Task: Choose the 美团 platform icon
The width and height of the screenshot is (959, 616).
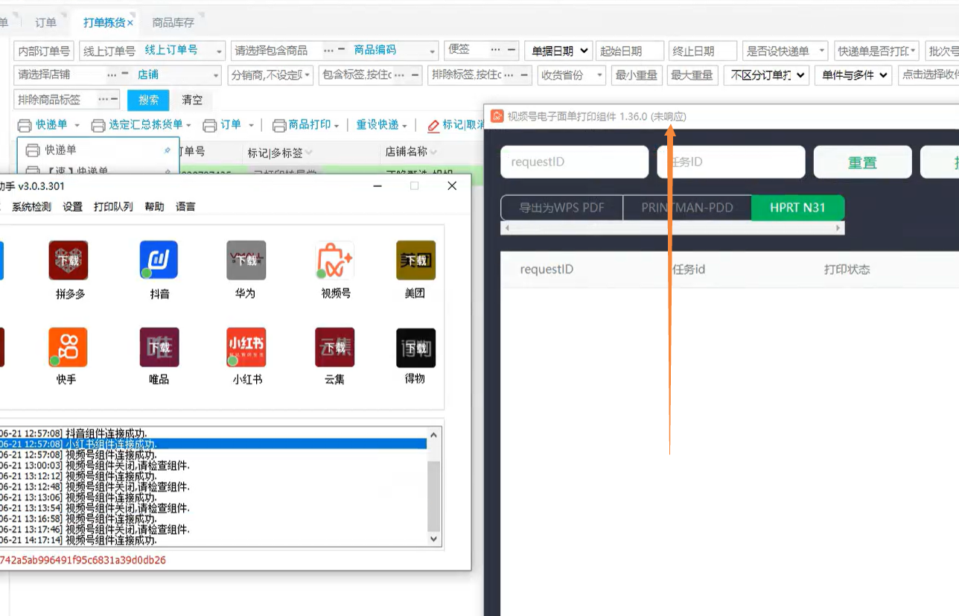Action: coord(415,261)
